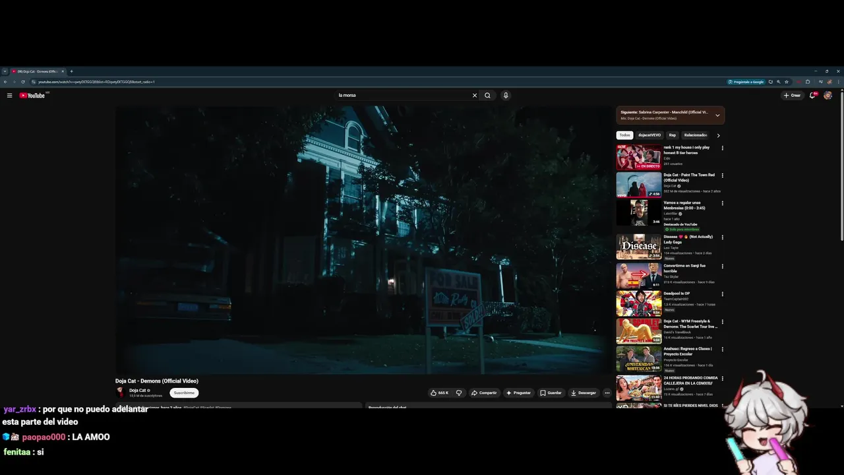Open the Doja Cat channel avatar

point(121,393)
